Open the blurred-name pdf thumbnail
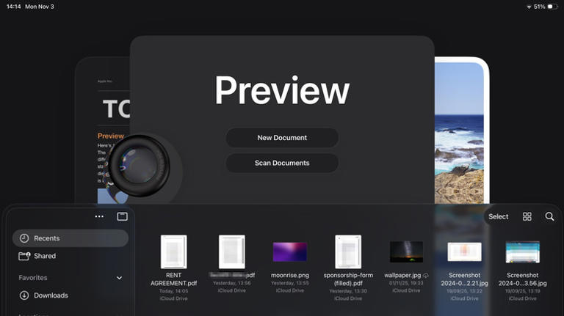Screen dimensions: 564x316 click(232, 251)
